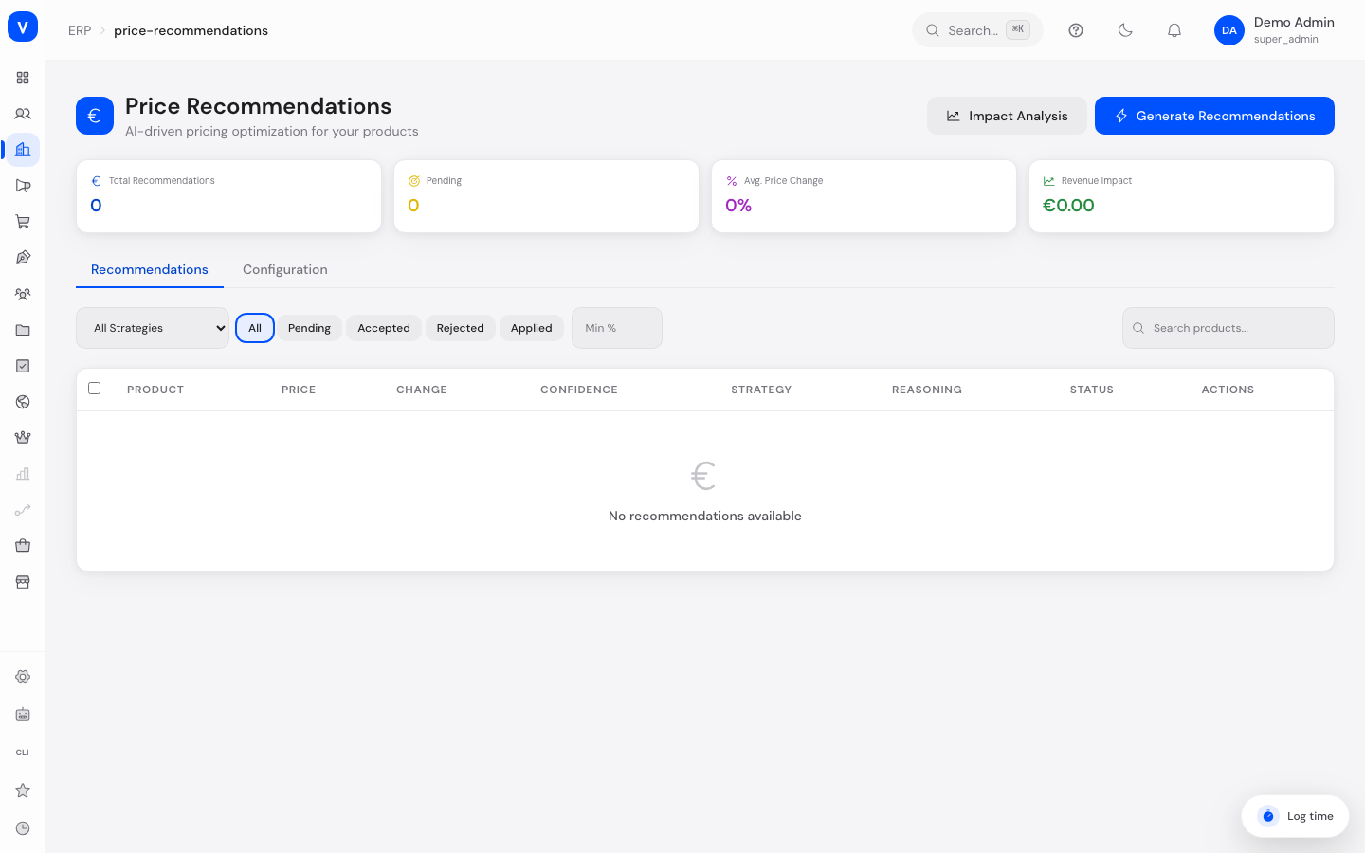Open the robot assistant sidebar icon

click(x=23, y=715)
